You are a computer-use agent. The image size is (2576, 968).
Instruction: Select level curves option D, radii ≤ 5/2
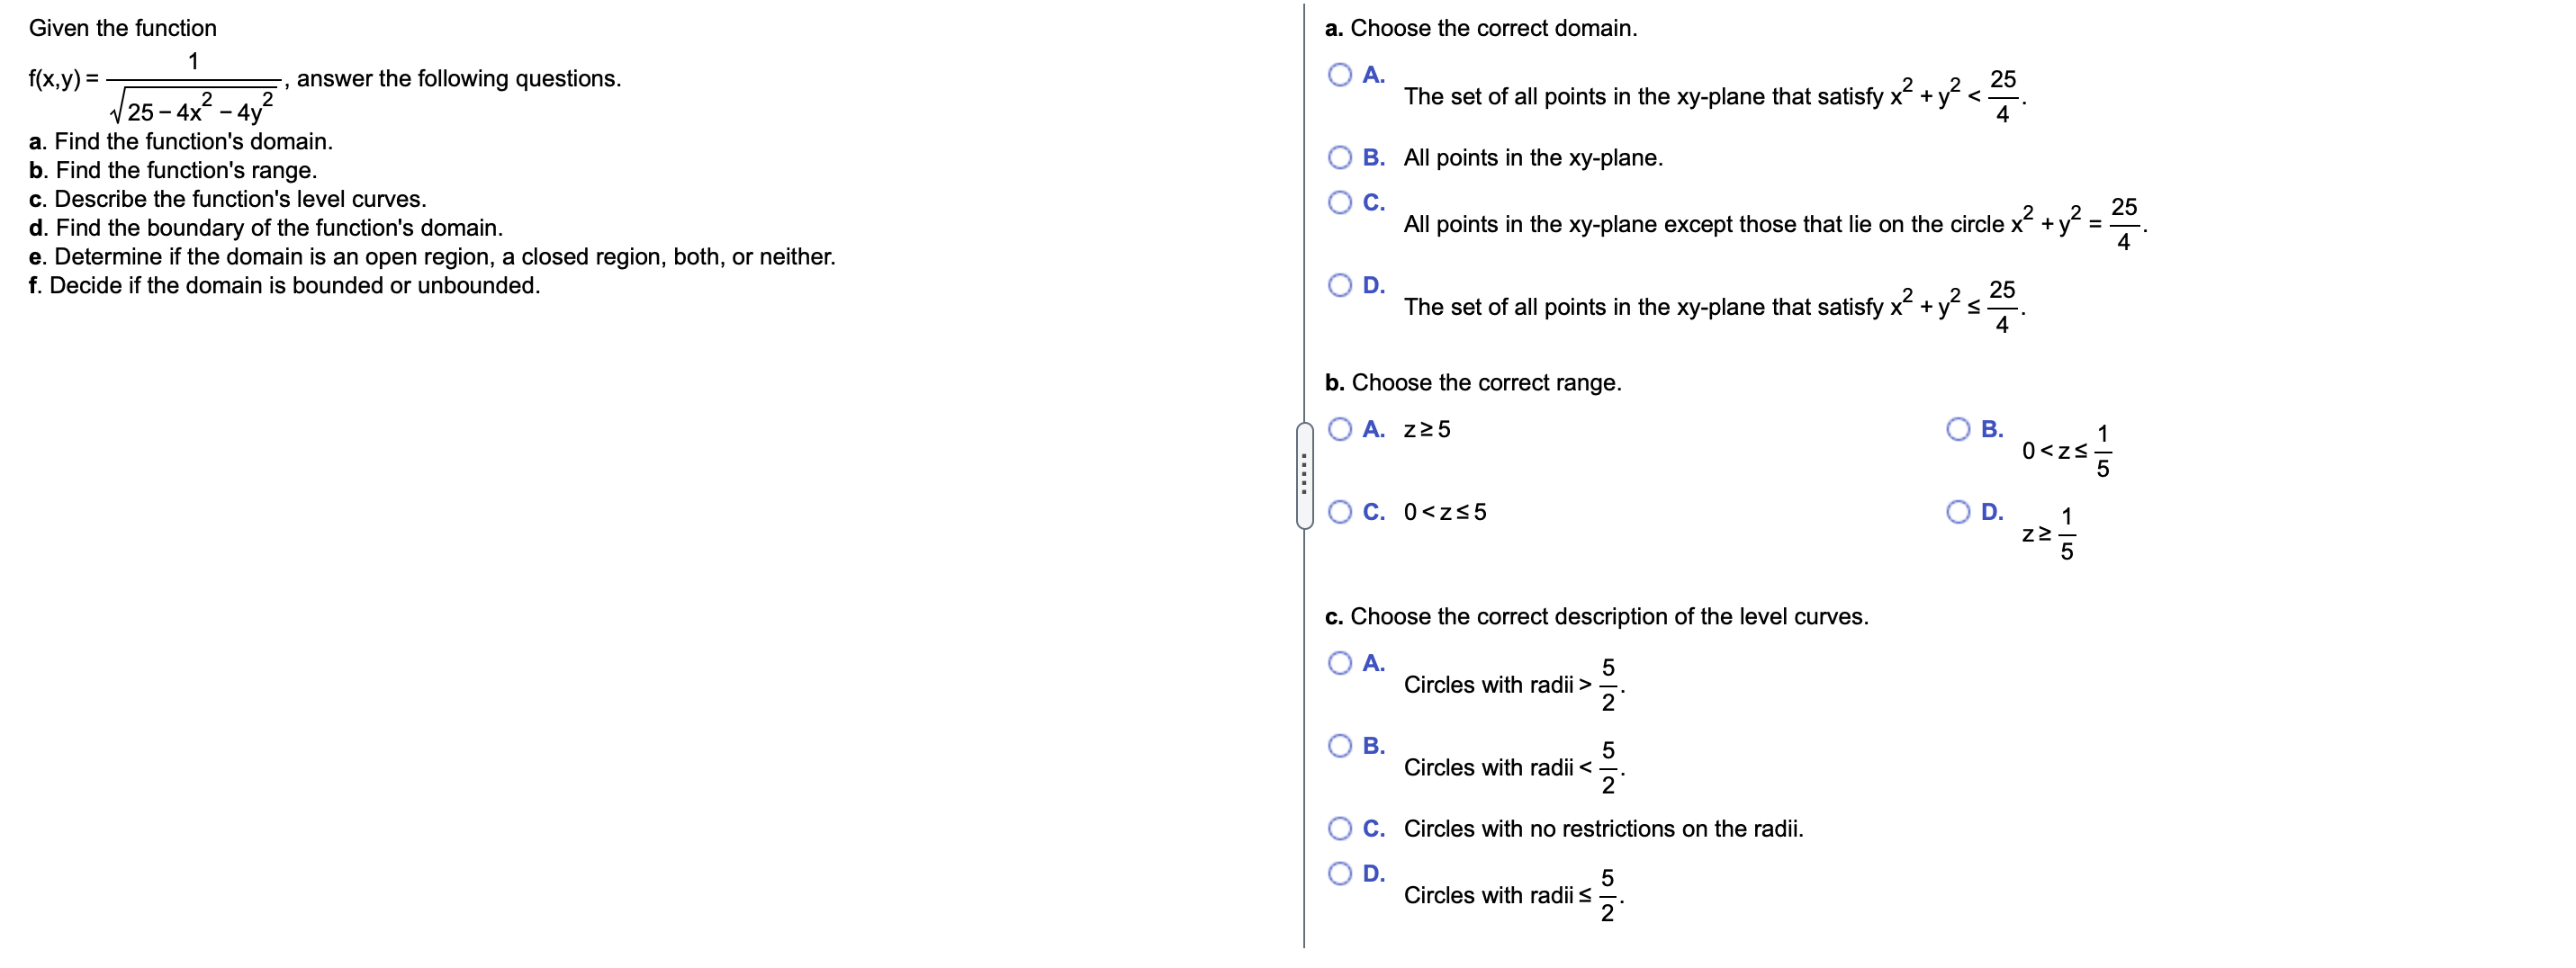(x=1340, y=872)
